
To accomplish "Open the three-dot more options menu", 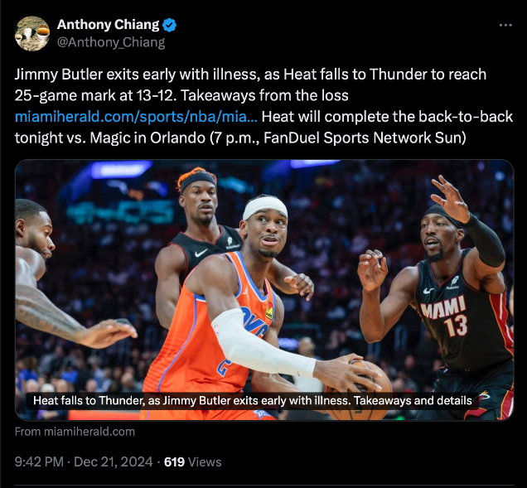I will tap(505, 25).
